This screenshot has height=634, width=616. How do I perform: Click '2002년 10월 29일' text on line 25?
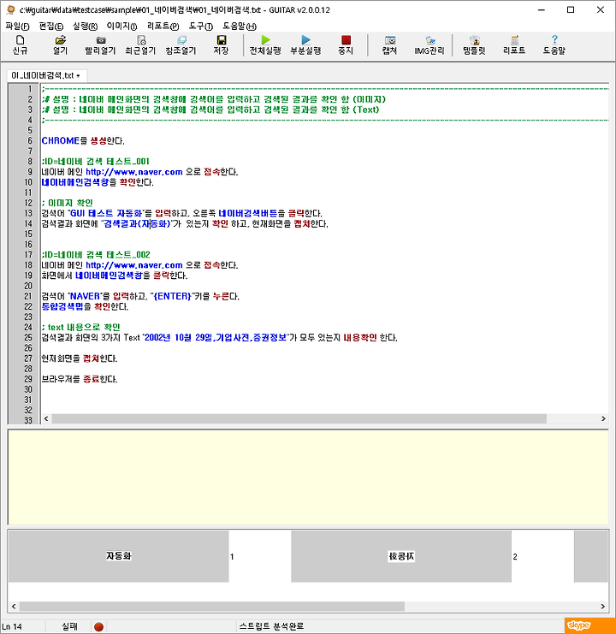click(x=178, y=338)
